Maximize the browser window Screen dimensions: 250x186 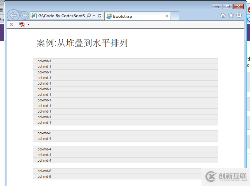click(228, 7)
